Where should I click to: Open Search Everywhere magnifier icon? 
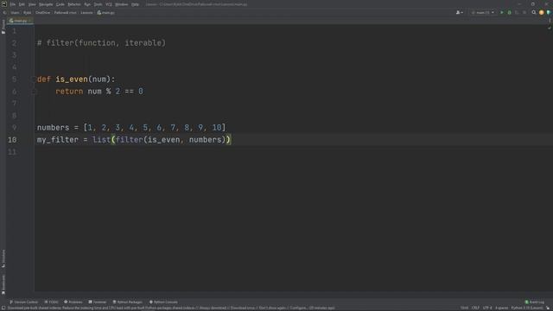(534, 13)
